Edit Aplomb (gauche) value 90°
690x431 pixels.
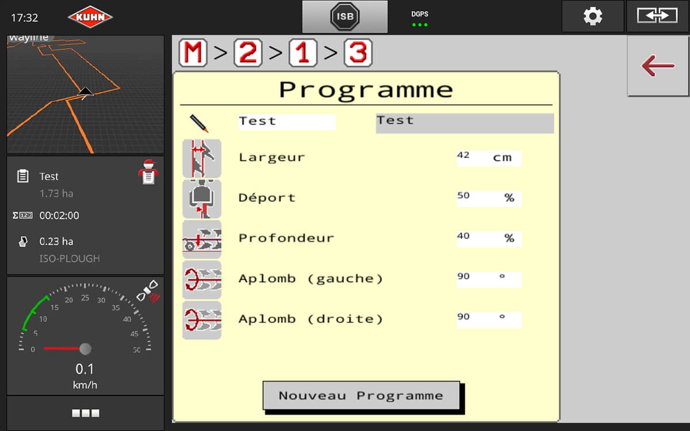[489, 279]
